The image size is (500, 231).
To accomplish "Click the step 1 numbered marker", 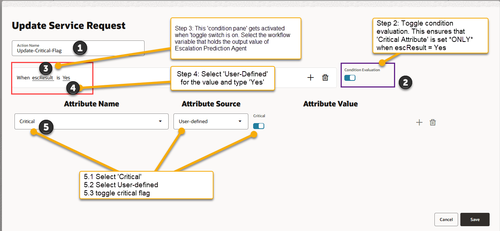I will (x=80, y=48).
